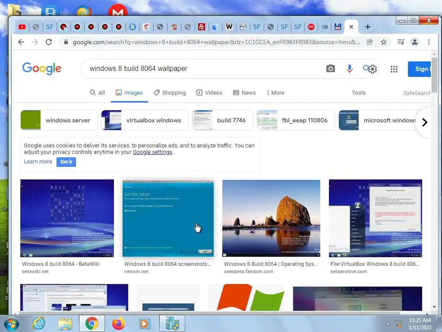
Task: Filter by virtualbox windows chip
Action: [145, 120]
